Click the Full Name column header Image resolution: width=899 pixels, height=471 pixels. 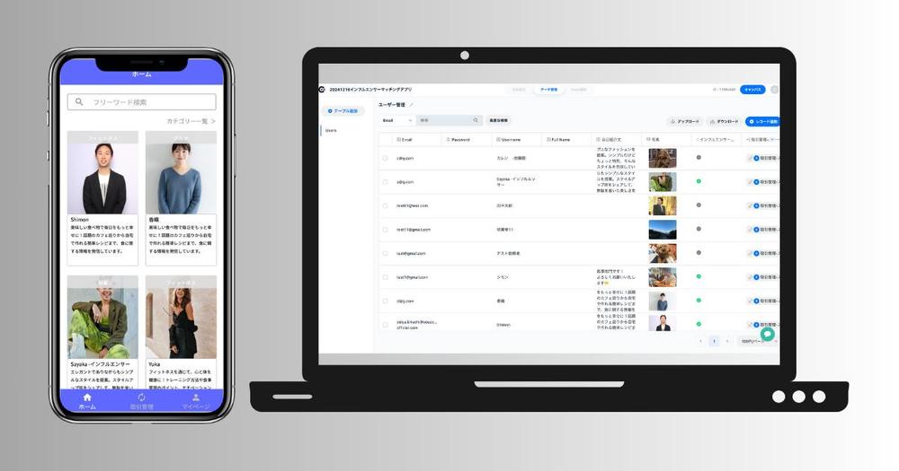(558, 140)
